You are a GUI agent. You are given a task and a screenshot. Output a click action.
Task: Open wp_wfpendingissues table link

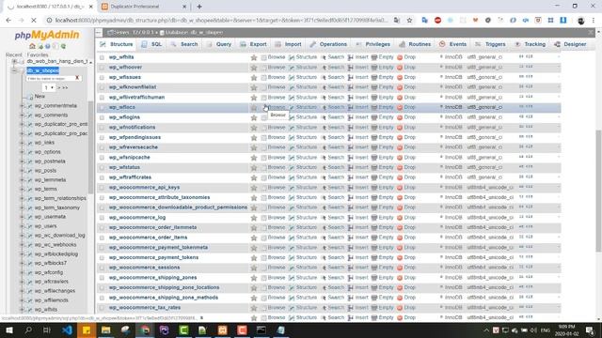pos(135,138)
